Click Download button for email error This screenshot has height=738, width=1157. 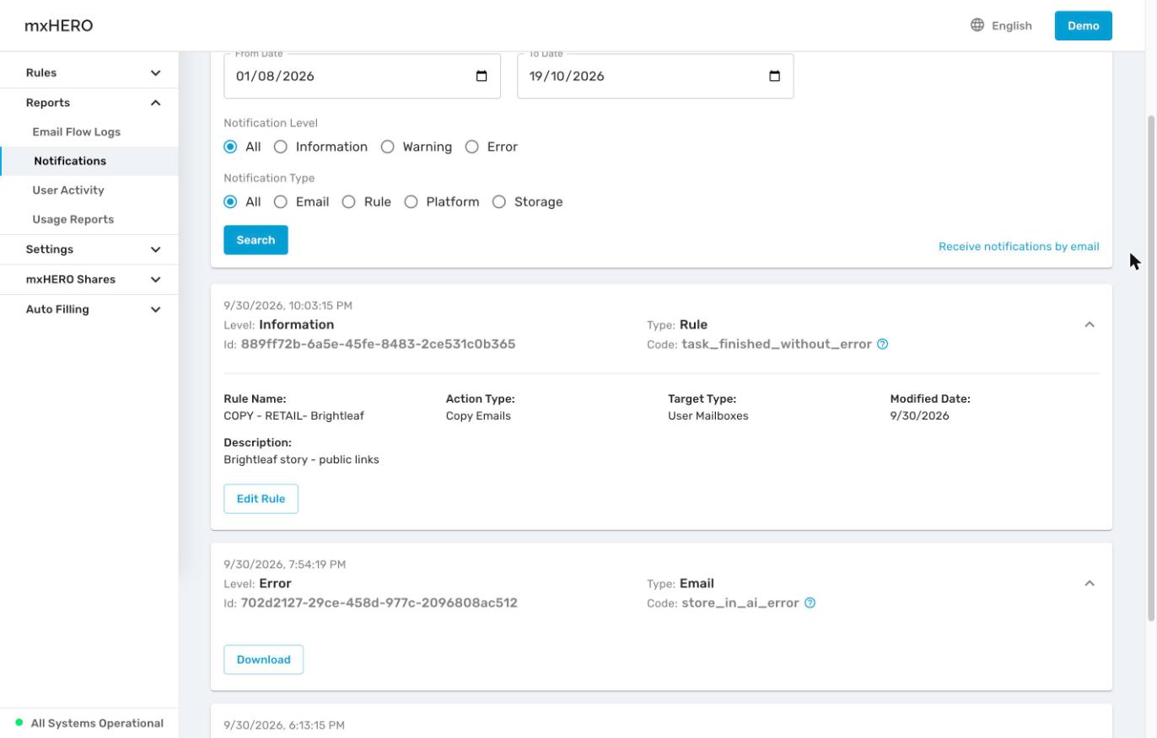(x=263, y=660)
